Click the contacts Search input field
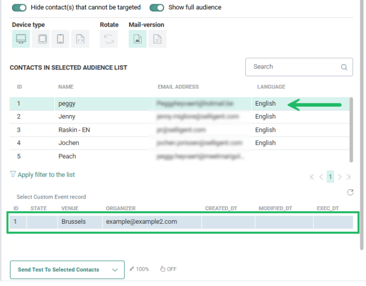This screenshot has width=366, height=286. [x=293, y=67]
